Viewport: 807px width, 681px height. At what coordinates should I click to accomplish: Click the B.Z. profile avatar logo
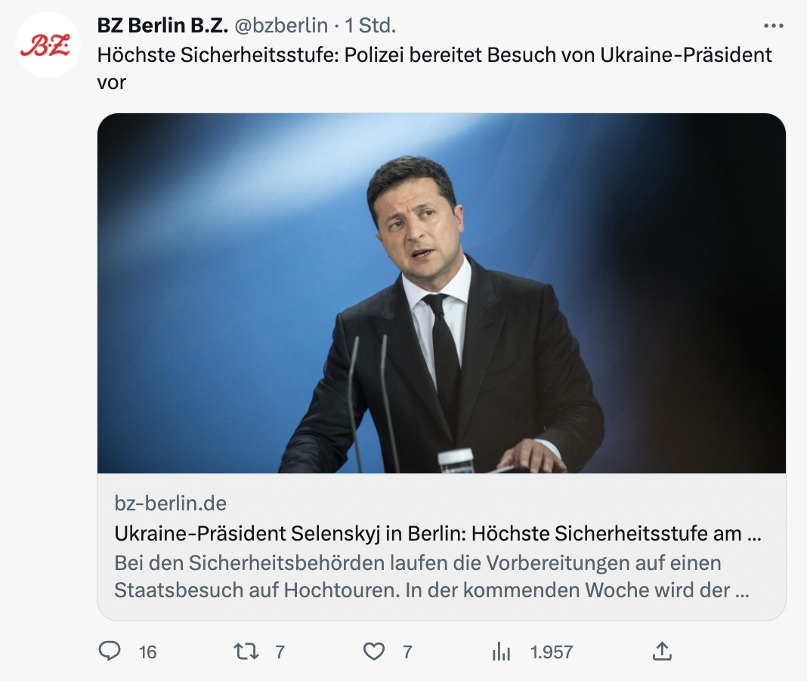48,46
